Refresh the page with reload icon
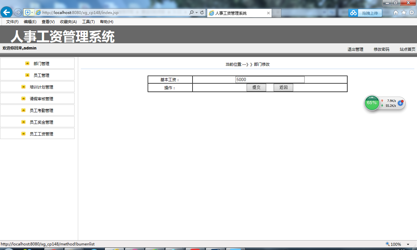This screenshot has height=250, width=417. [202, 12]
